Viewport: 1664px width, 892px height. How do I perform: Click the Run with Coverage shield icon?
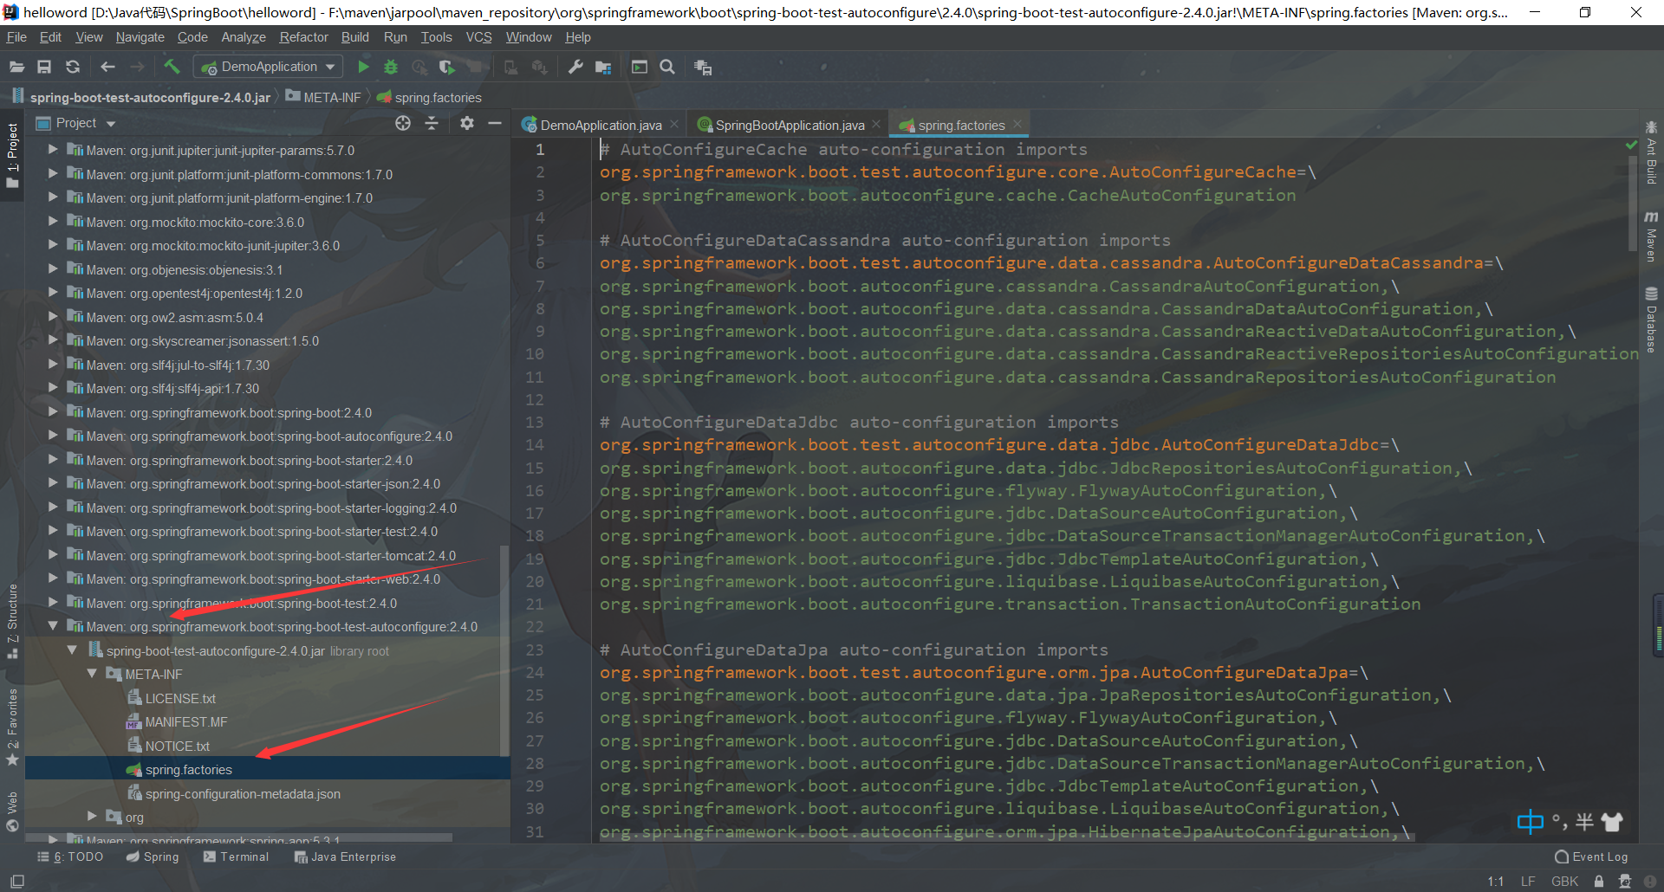click(x=446, y=67)
